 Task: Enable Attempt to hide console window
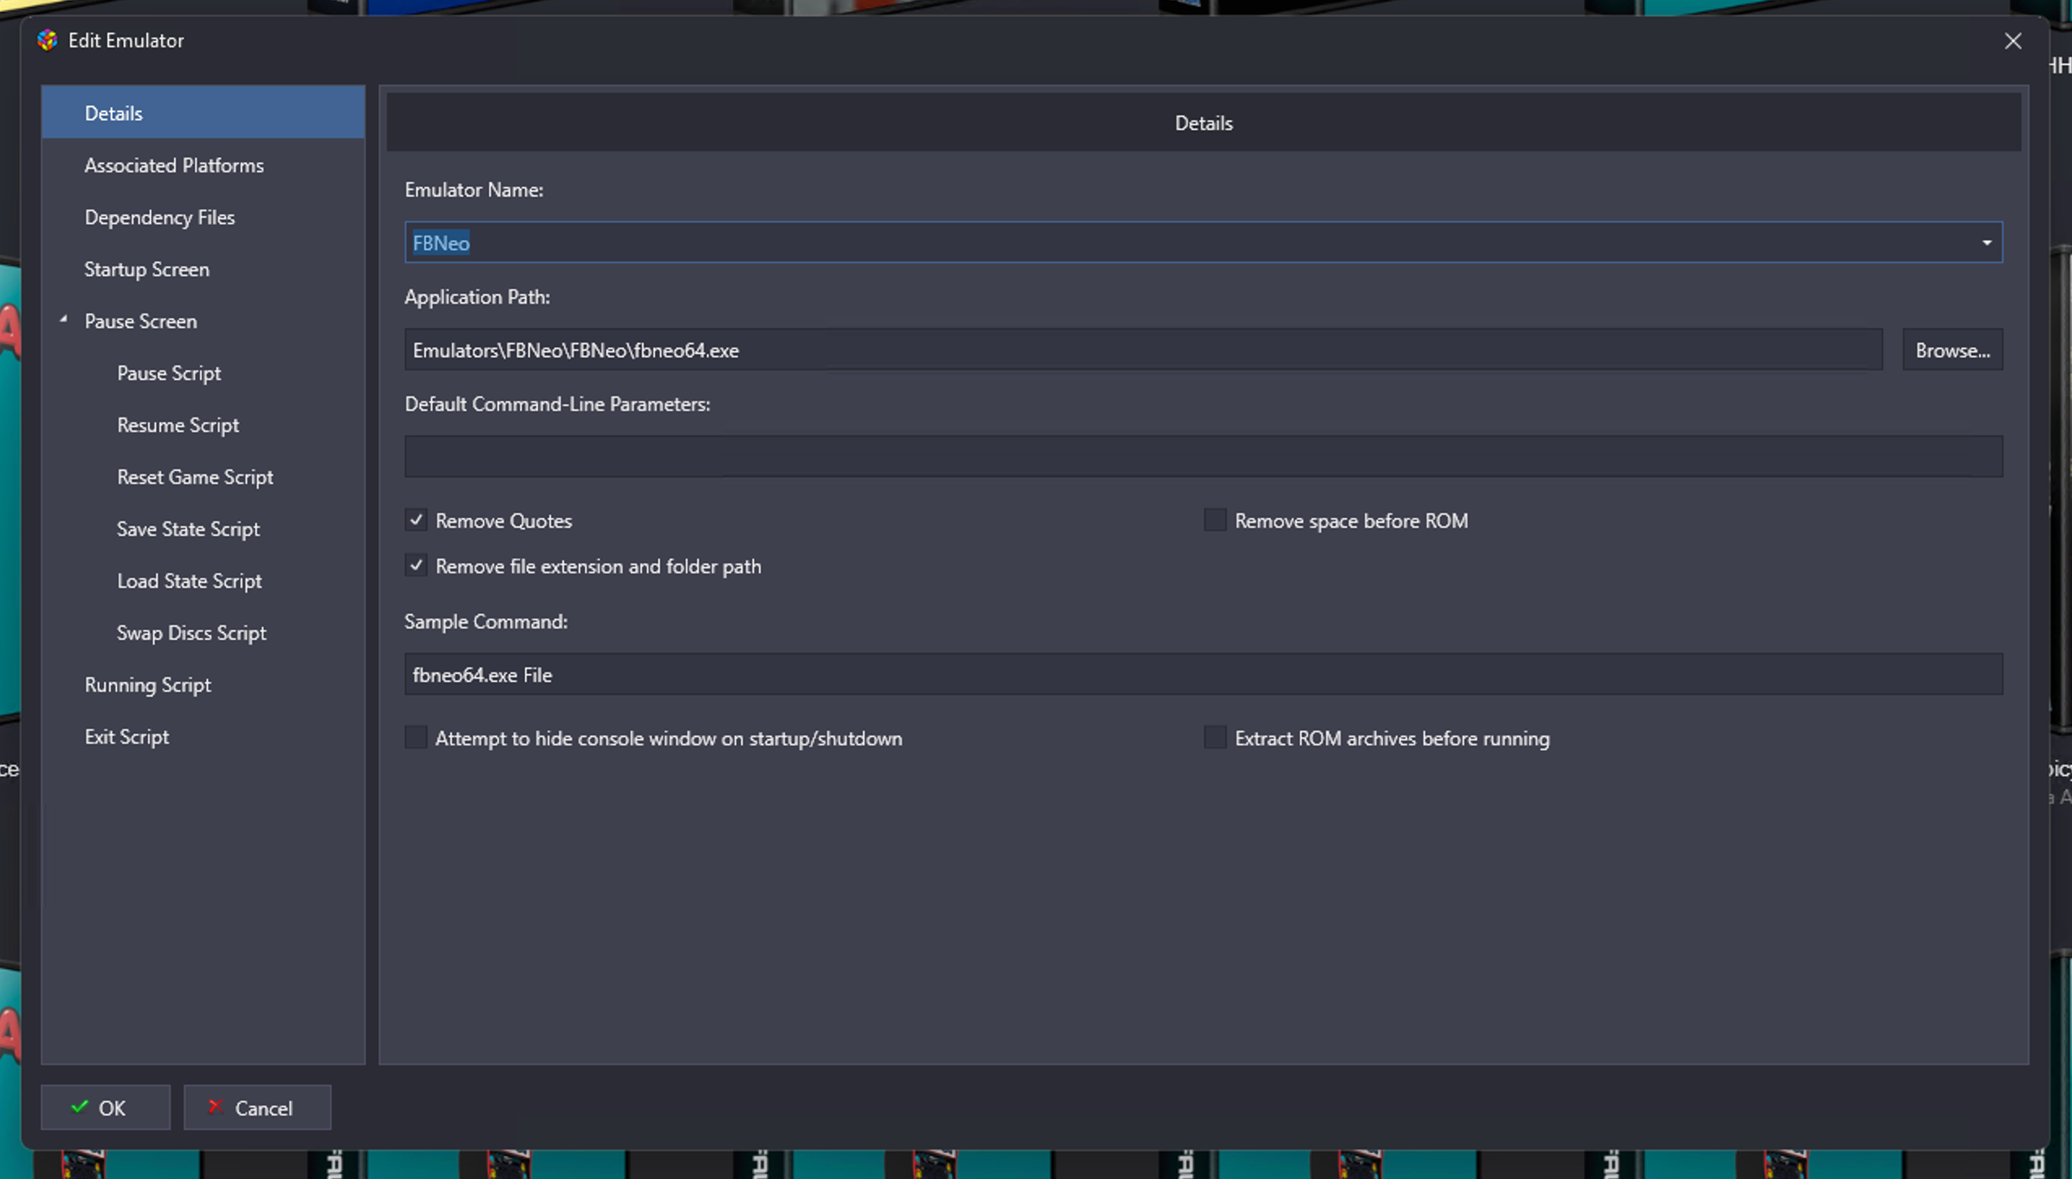click(x=416, y=737)
